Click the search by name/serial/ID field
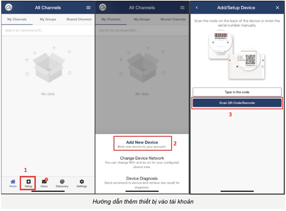 pos(48,30)
